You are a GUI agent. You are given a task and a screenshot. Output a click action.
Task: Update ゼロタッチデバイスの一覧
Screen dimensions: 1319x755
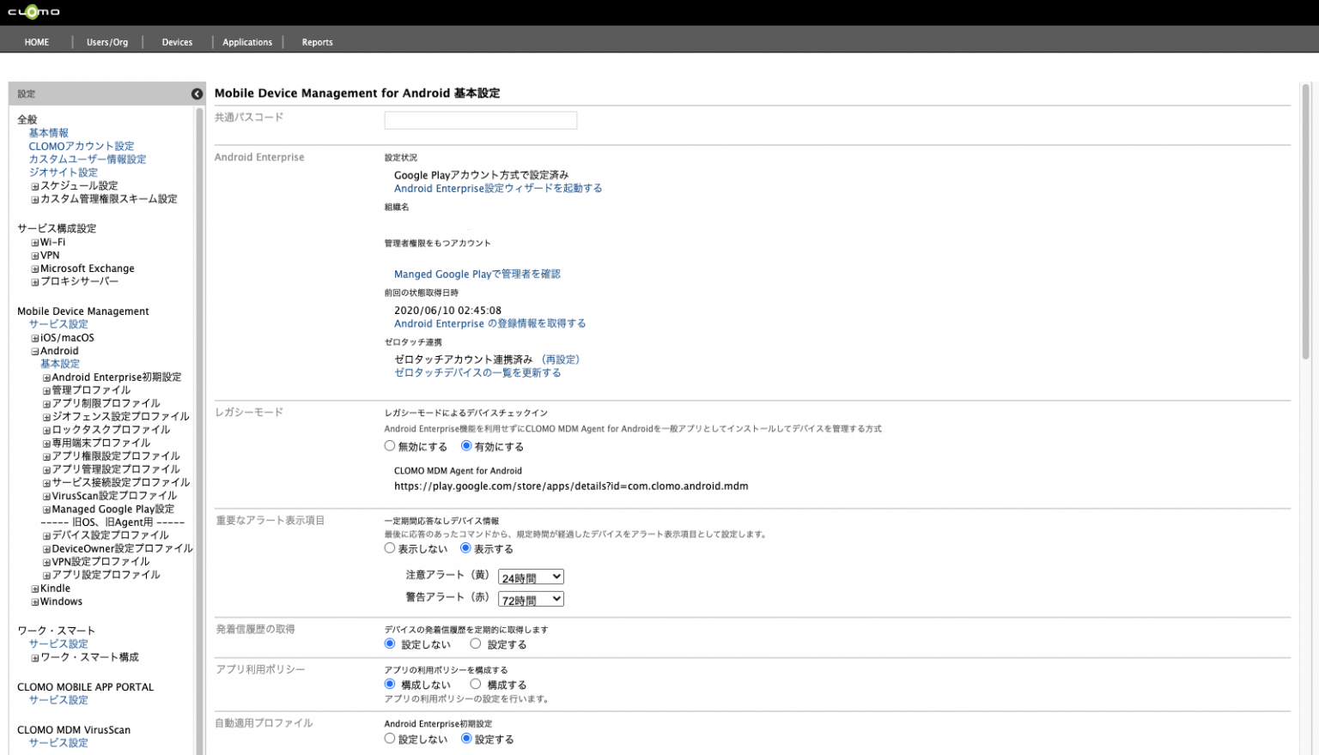click(x=477, y=372)
